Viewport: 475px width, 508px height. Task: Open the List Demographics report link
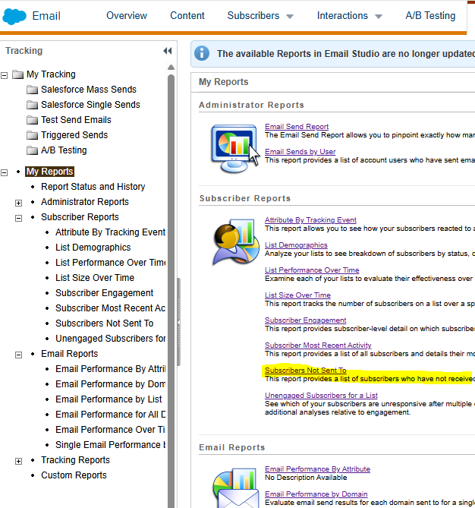click(296, 245)
